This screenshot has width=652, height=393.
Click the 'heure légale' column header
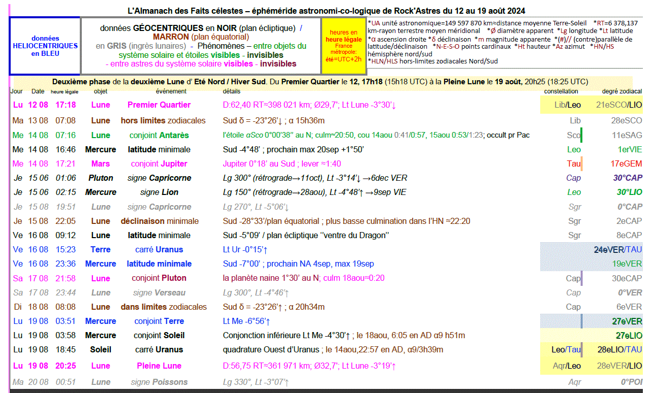click(x=65, y=92)
